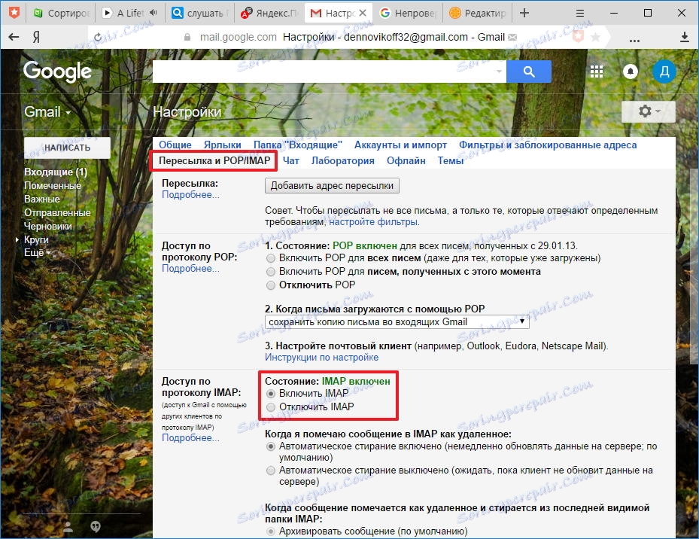Screen dimensions: 699x539
Task: Bookmark page with star icon
Action: click(x=595, y=37)
